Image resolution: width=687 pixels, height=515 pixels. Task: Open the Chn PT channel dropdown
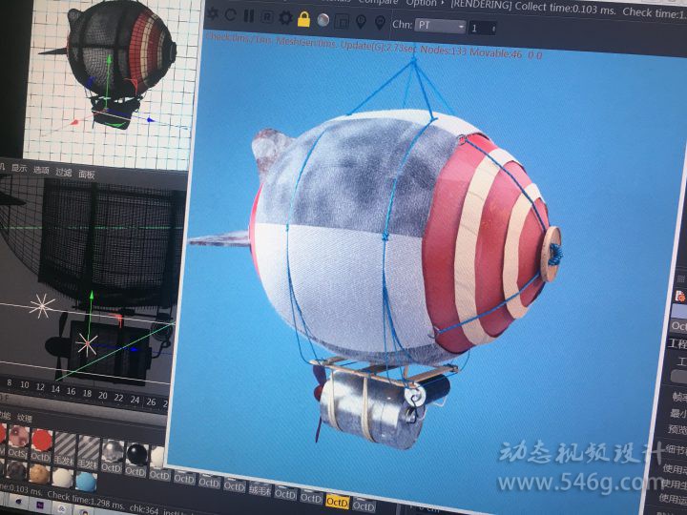tap(441, 26)
